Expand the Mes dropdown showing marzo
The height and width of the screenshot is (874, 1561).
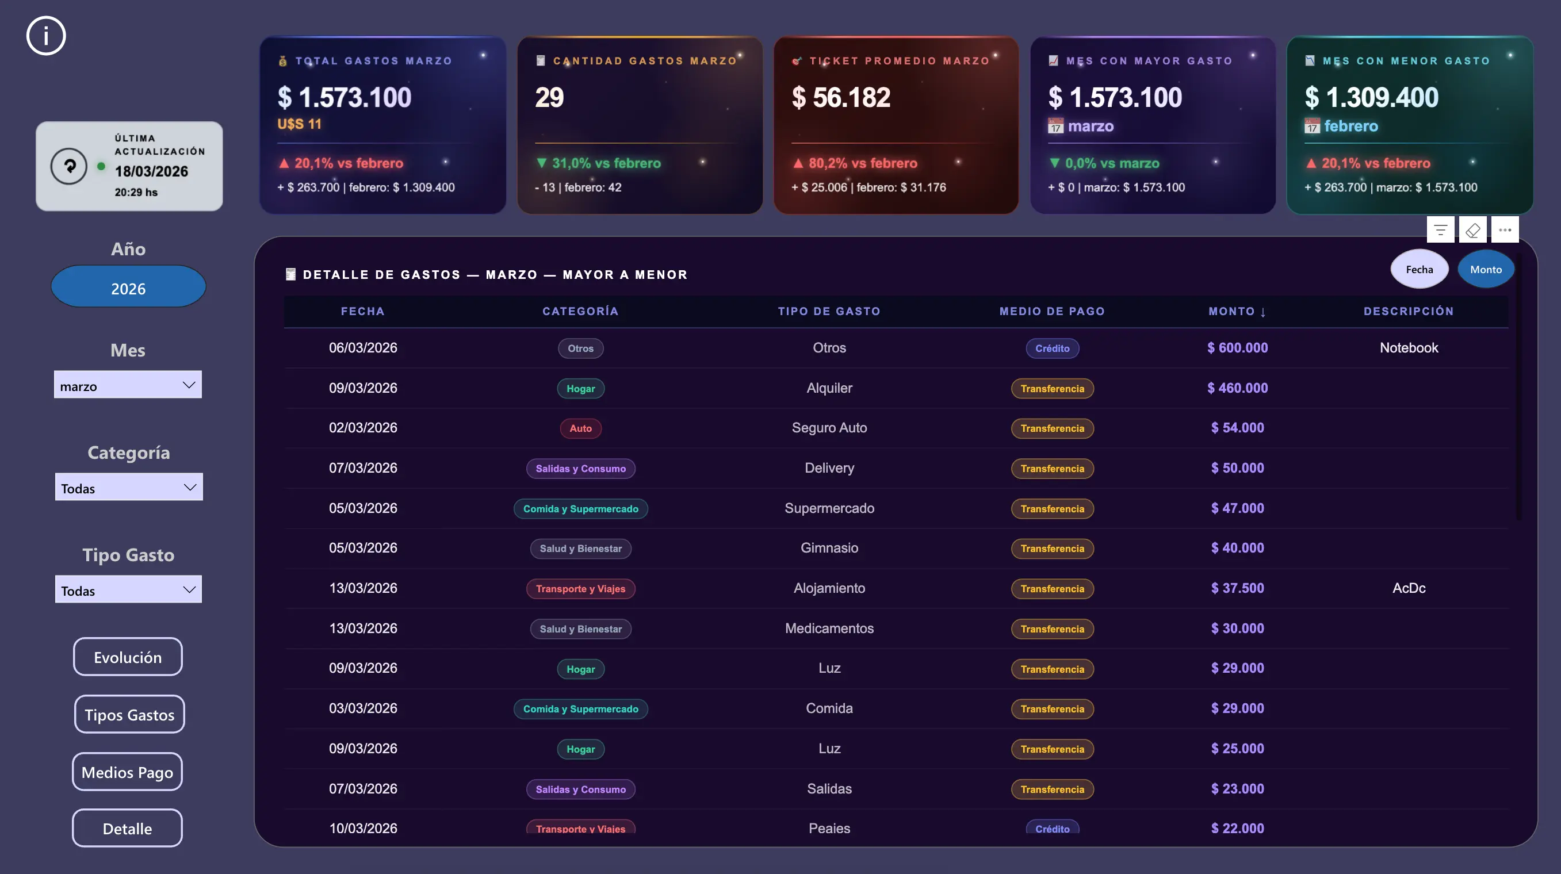click(128, 385)
